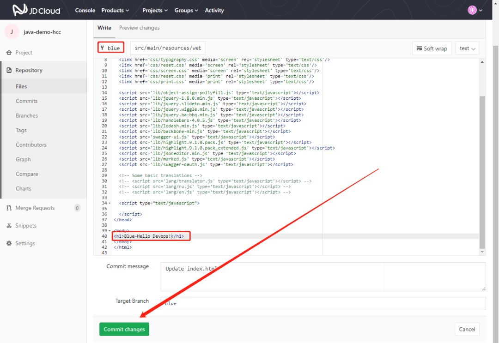Open the dropdown arrow next to avatar

(481, 10)
